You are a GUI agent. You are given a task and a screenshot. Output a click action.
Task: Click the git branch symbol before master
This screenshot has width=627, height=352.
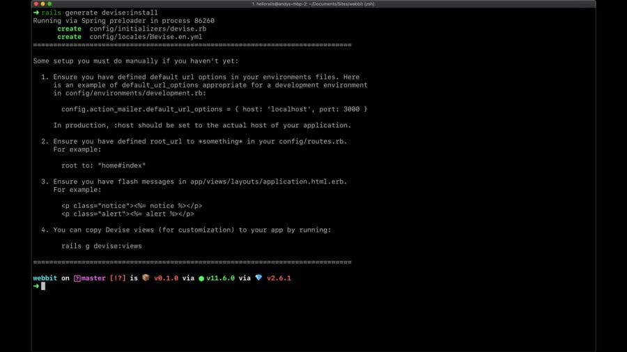[x=77, y=278]
